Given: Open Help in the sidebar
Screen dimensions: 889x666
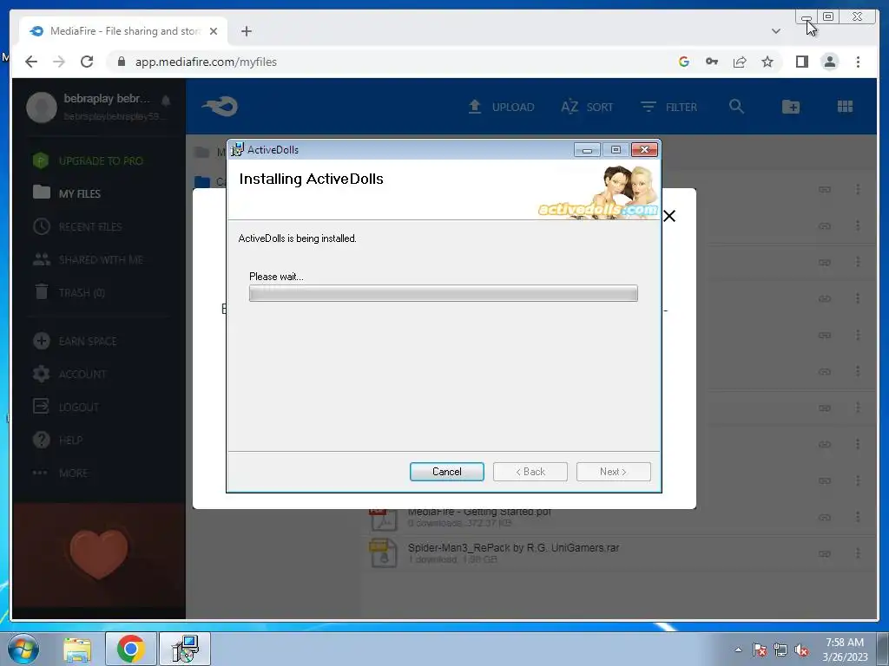Looking at the screenshot, I should click(x=57, y=440).
